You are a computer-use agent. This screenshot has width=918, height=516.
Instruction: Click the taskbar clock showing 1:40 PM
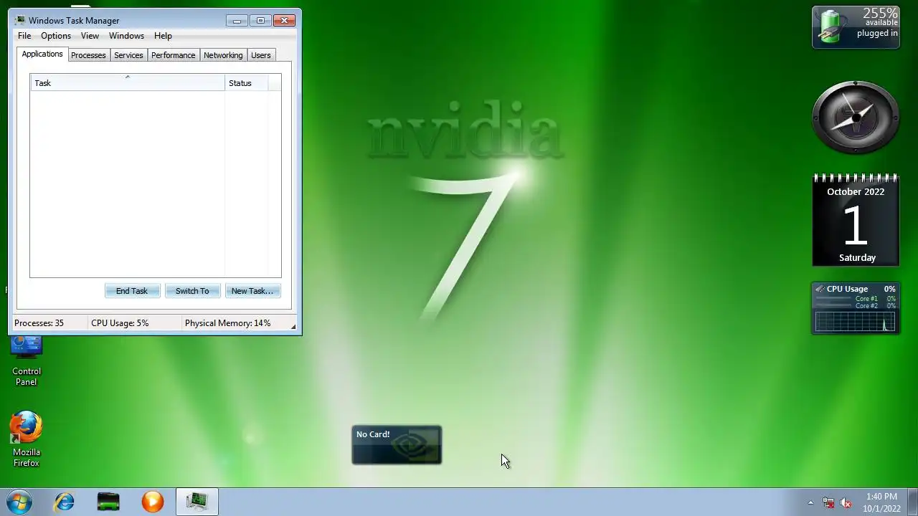(881, 502)
